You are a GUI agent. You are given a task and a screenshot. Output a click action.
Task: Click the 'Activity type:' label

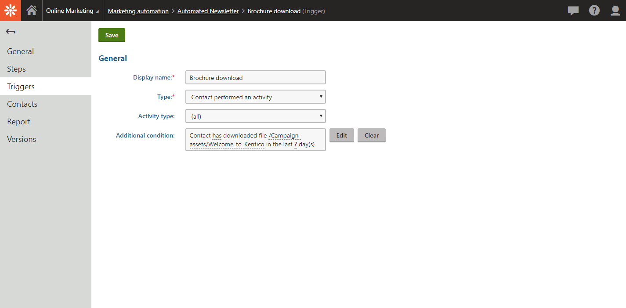[156, 116]
